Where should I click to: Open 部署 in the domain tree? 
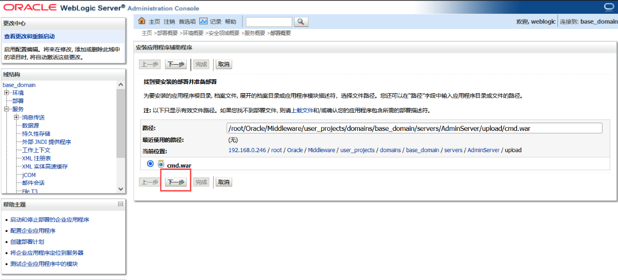[x=18, y=101]
